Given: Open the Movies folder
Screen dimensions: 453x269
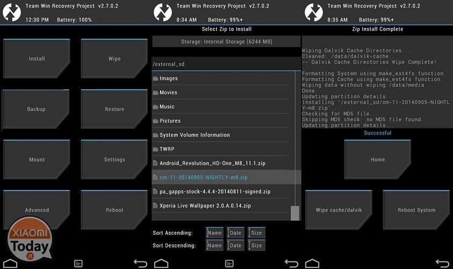Looking at the screenshot, I should click(x=221, y=93).
